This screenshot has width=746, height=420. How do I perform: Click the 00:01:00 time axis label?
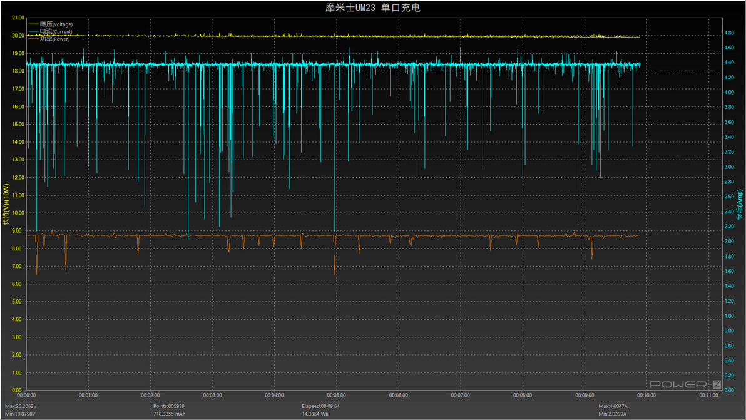tap(88, 395)
